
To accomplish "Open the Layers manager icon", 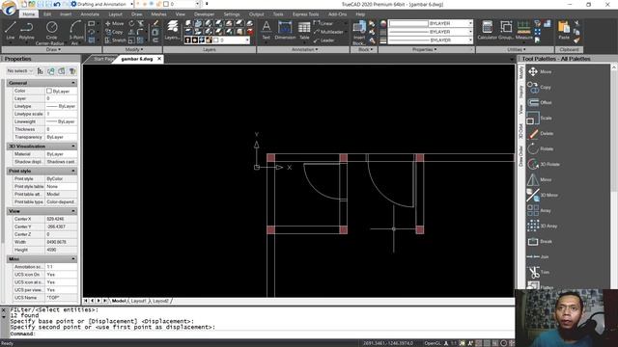I will (172, 31).
